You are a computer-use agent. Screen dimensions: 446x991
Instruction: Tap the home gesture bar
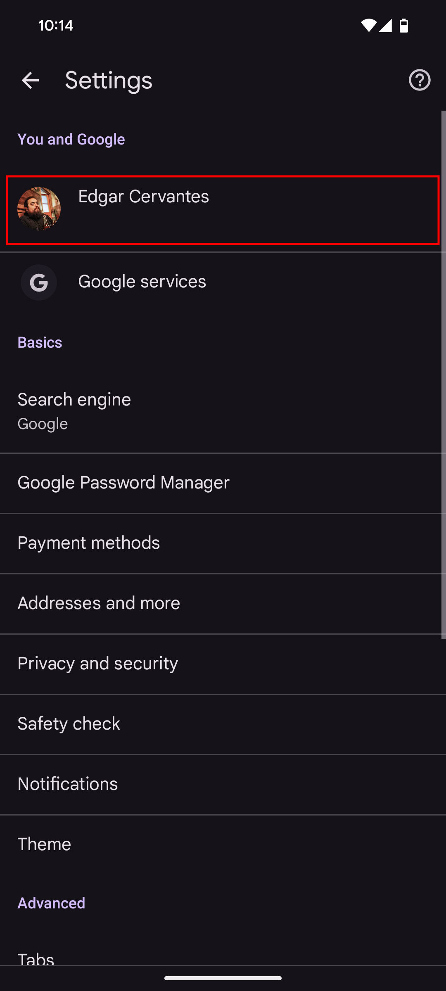[x=223, y=978]
